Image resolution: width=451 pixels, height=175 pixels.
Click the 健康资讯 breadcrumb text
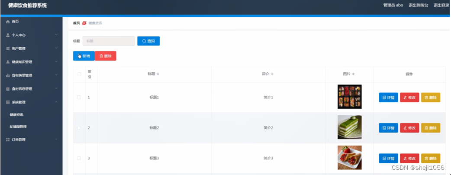point(95,23)
